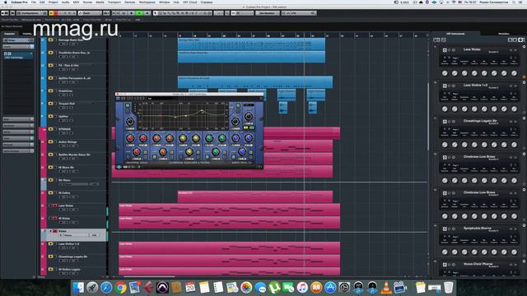
Task: Click folder icon of Cinestrings Legato Str track
Action: (51, 257)
